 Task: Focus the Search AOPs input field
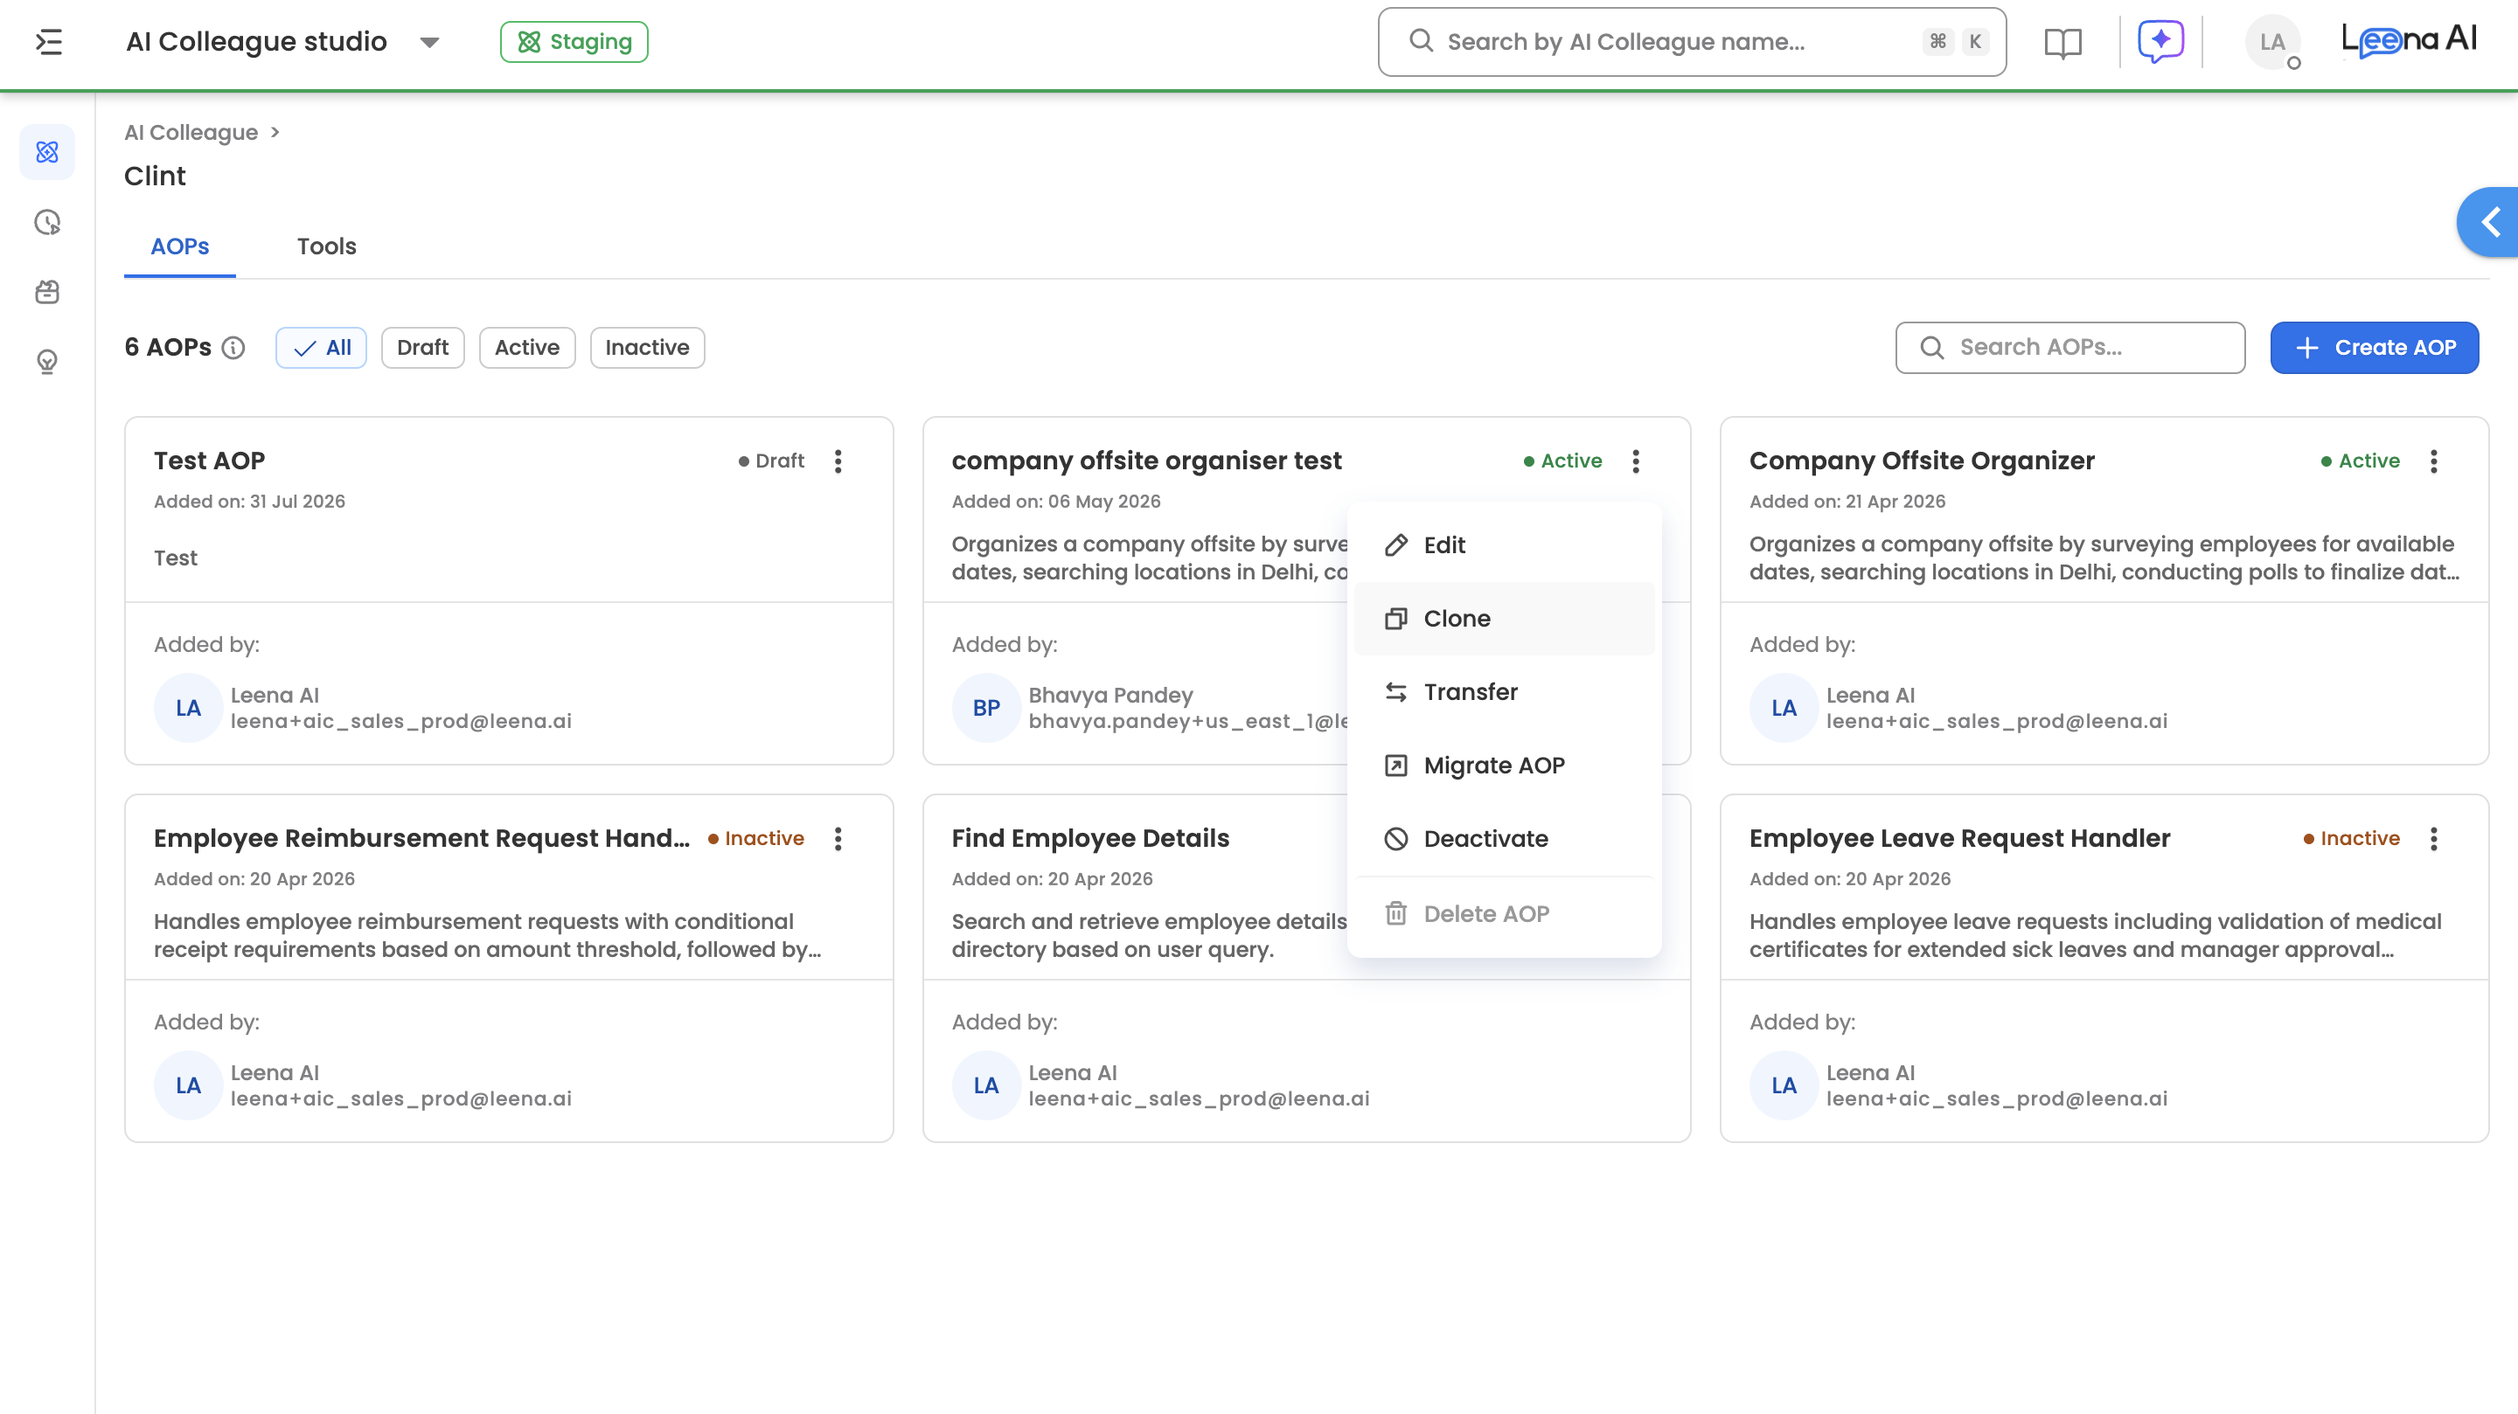click(x=2069, y=348)
